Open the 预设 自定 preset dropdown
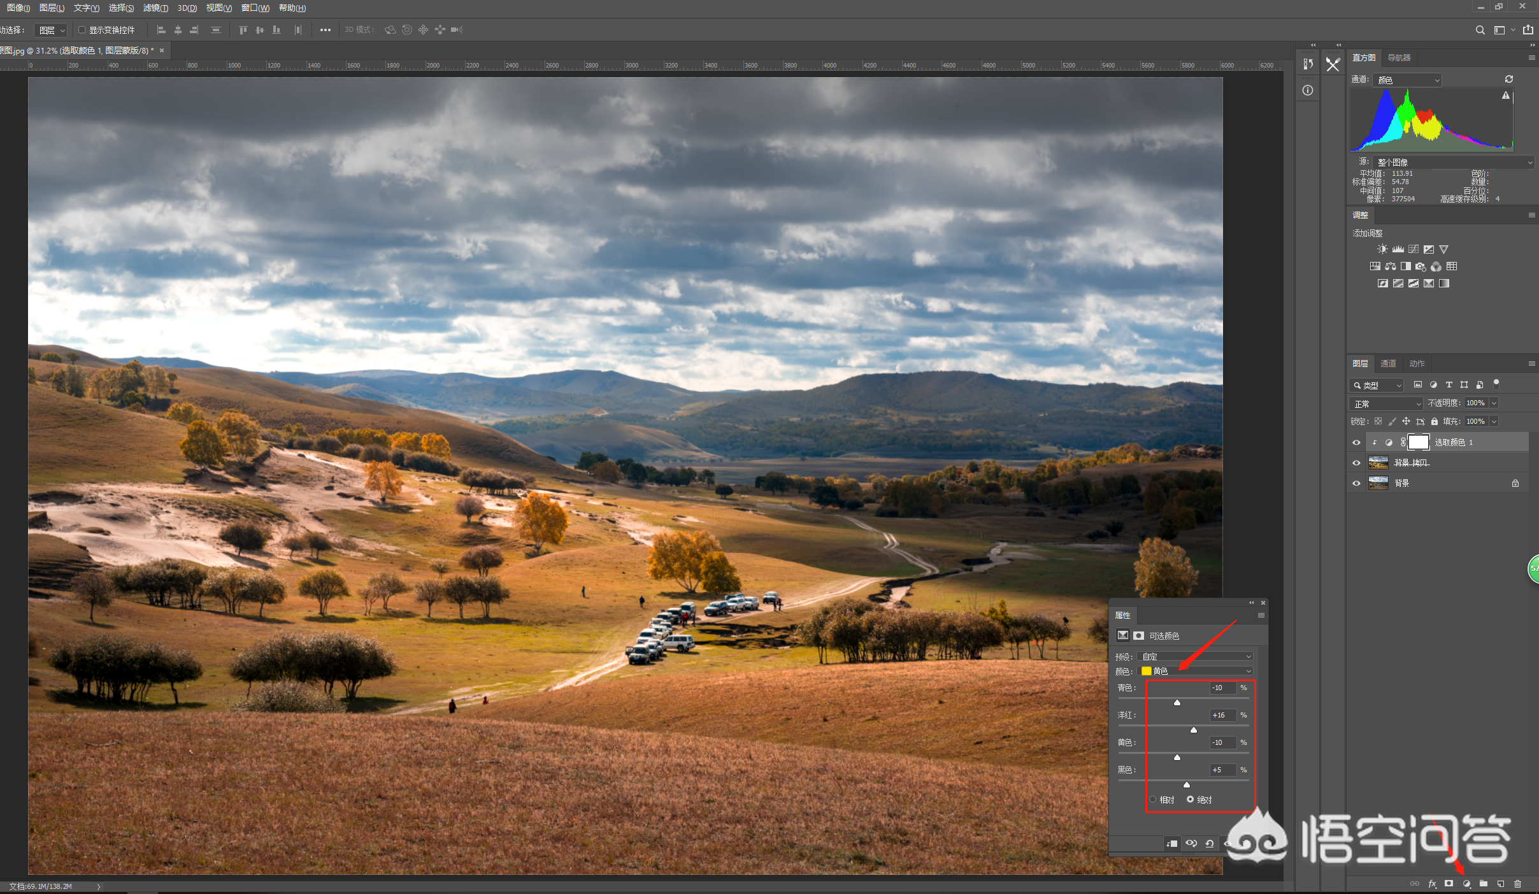1539x894 pixels. coord(1196,656)
